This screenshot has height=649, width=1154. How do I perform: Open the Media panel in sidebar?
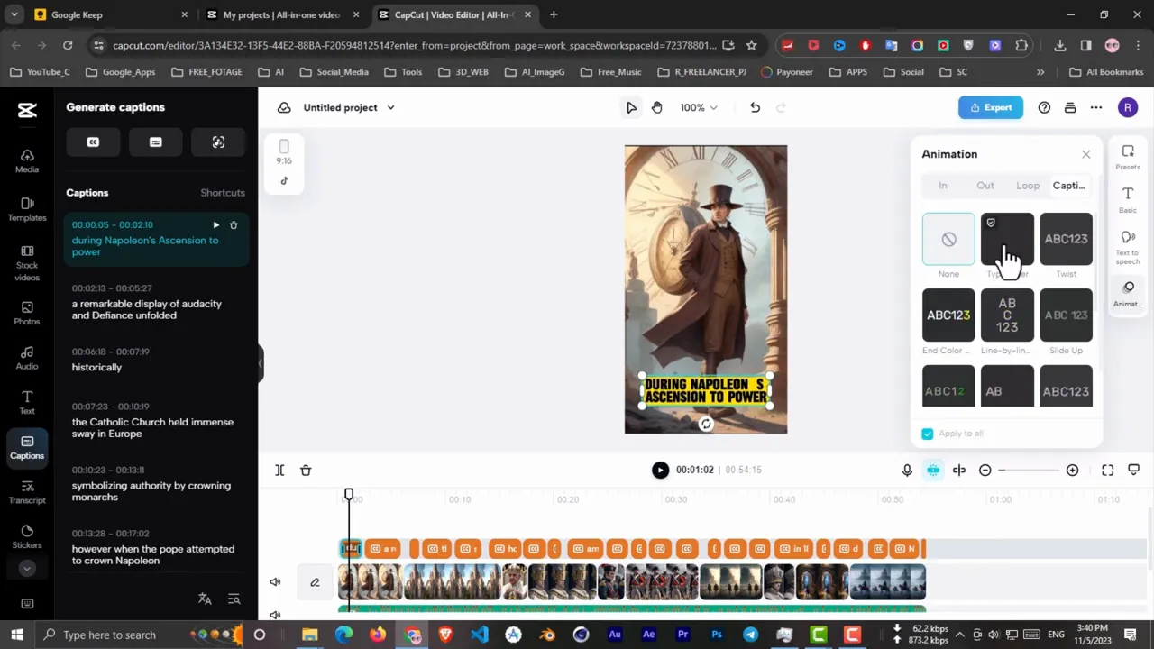click(27, 161)
